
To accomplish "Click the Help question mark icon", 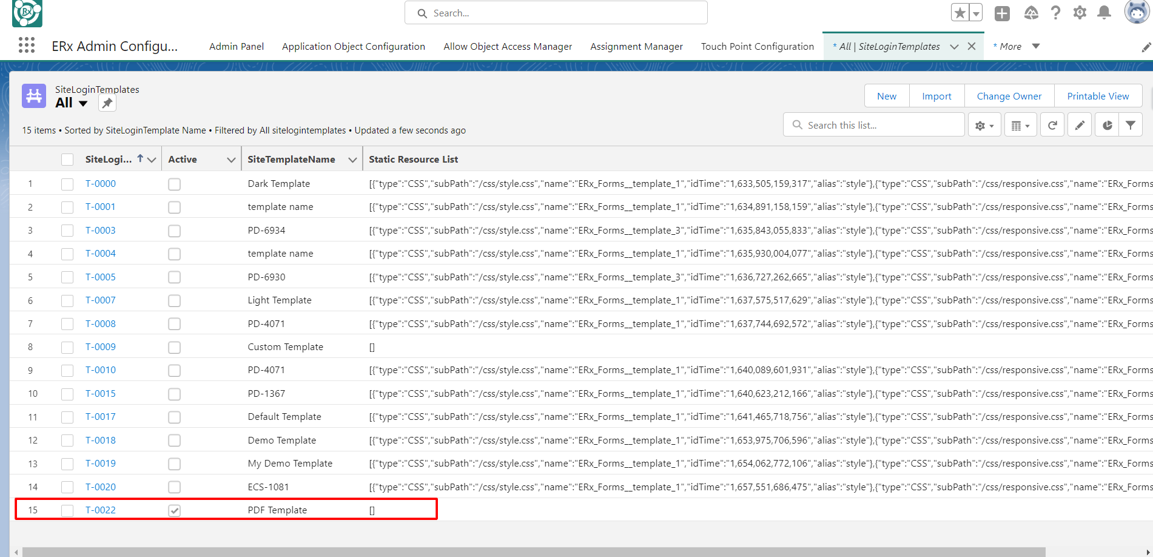I will (x=1055, y=13).
